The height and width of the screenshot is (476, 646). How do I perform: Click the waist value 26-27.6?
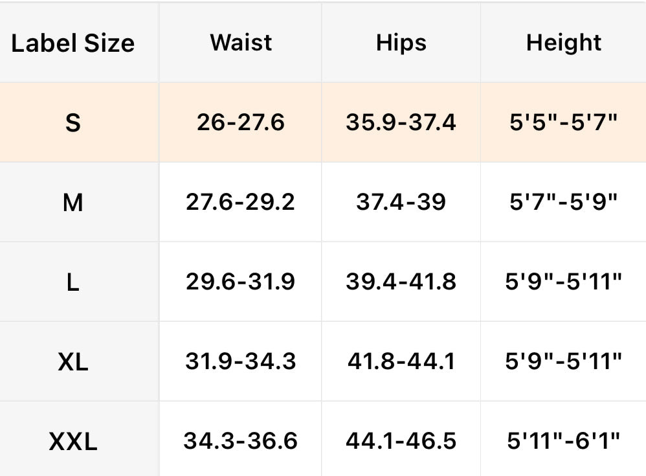tap(241, 122)
